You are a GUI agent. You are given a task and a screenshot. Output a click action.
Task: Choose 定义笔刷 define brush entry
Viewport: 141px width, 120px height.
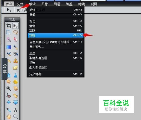coord(56,74)
